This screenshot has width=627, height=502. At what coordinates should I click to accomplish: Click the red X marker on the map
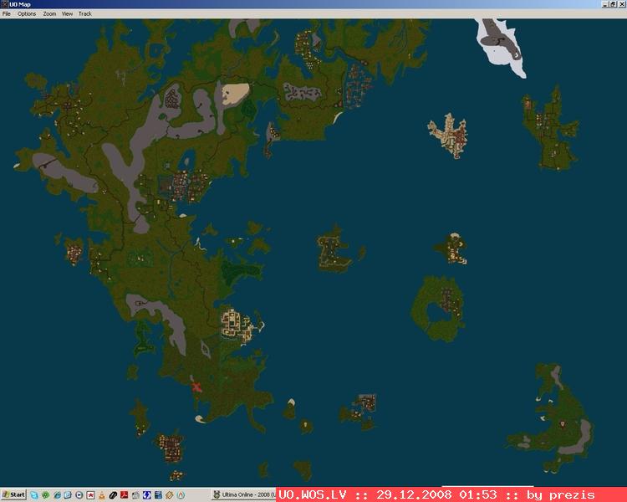click(x=196, y=387)
